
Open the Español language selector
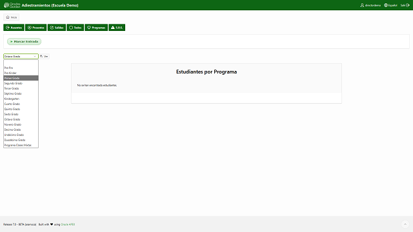point(390,5)
